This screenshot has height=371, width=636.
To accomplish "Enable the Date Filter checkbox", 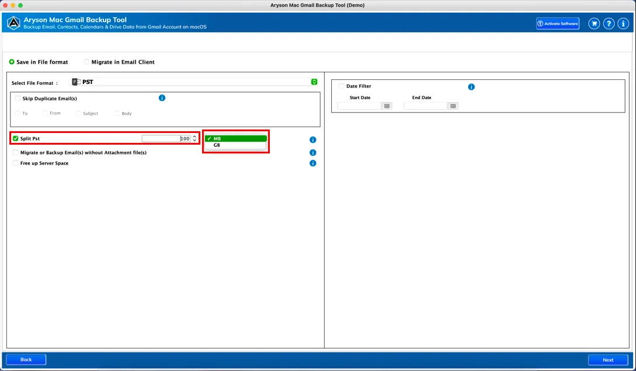I will [342, 86].
